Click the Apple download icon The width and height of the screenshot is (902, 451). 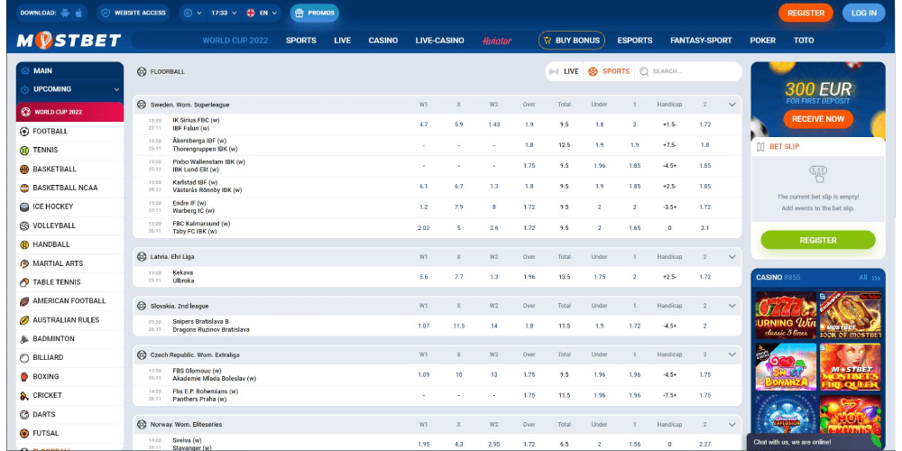[x=78, y=14]
